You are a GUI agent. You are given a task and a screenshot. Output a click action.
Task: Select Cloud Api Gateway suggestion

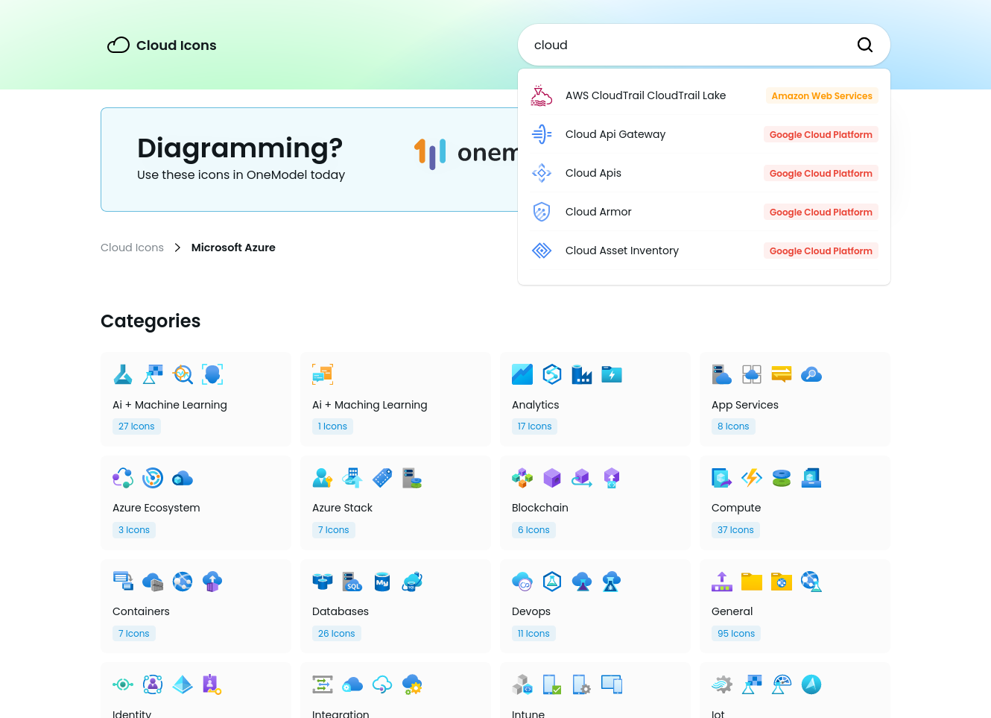704,134
